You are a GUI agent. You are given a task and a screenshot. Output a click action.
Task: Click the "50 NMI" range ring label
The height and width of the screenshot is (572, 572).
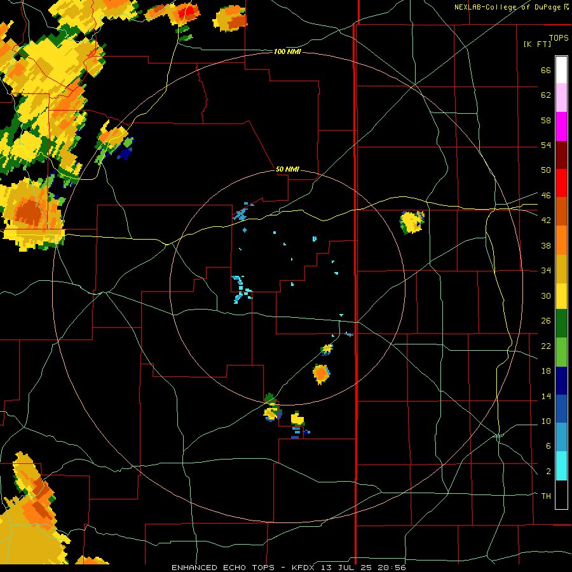287,169
